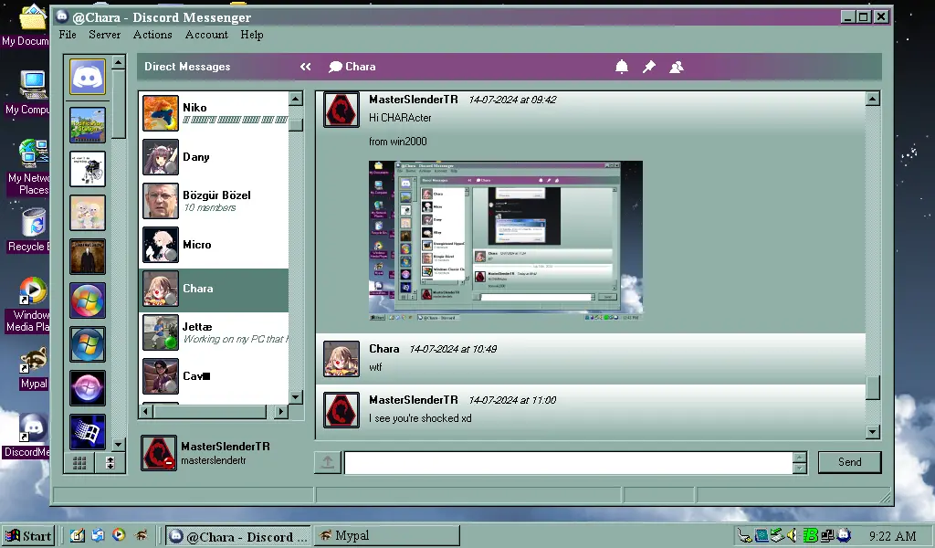Open the Dany direct message
The image size is (935, 548).
[214, 157]
